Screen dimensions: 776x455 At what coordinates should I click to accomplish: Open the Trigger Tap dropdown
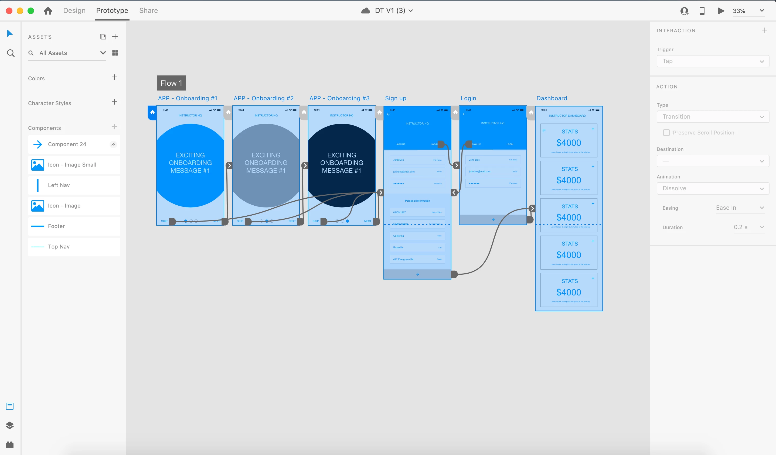pyautogui.click(x=713, y=61)
